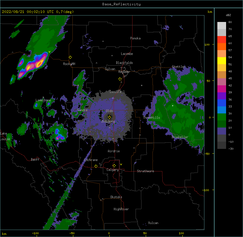Click the Banff label
Image resolution: width=243 pixels, height=237 pixels.
tap(35, 160)
